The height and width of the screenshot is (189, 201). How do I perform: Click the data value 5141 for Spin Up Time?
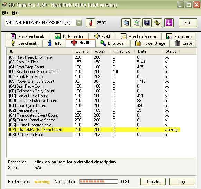click(141, 62)
